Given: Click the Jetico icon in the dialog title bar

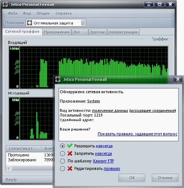Looking at the screenshot, I should click(58, 79).
